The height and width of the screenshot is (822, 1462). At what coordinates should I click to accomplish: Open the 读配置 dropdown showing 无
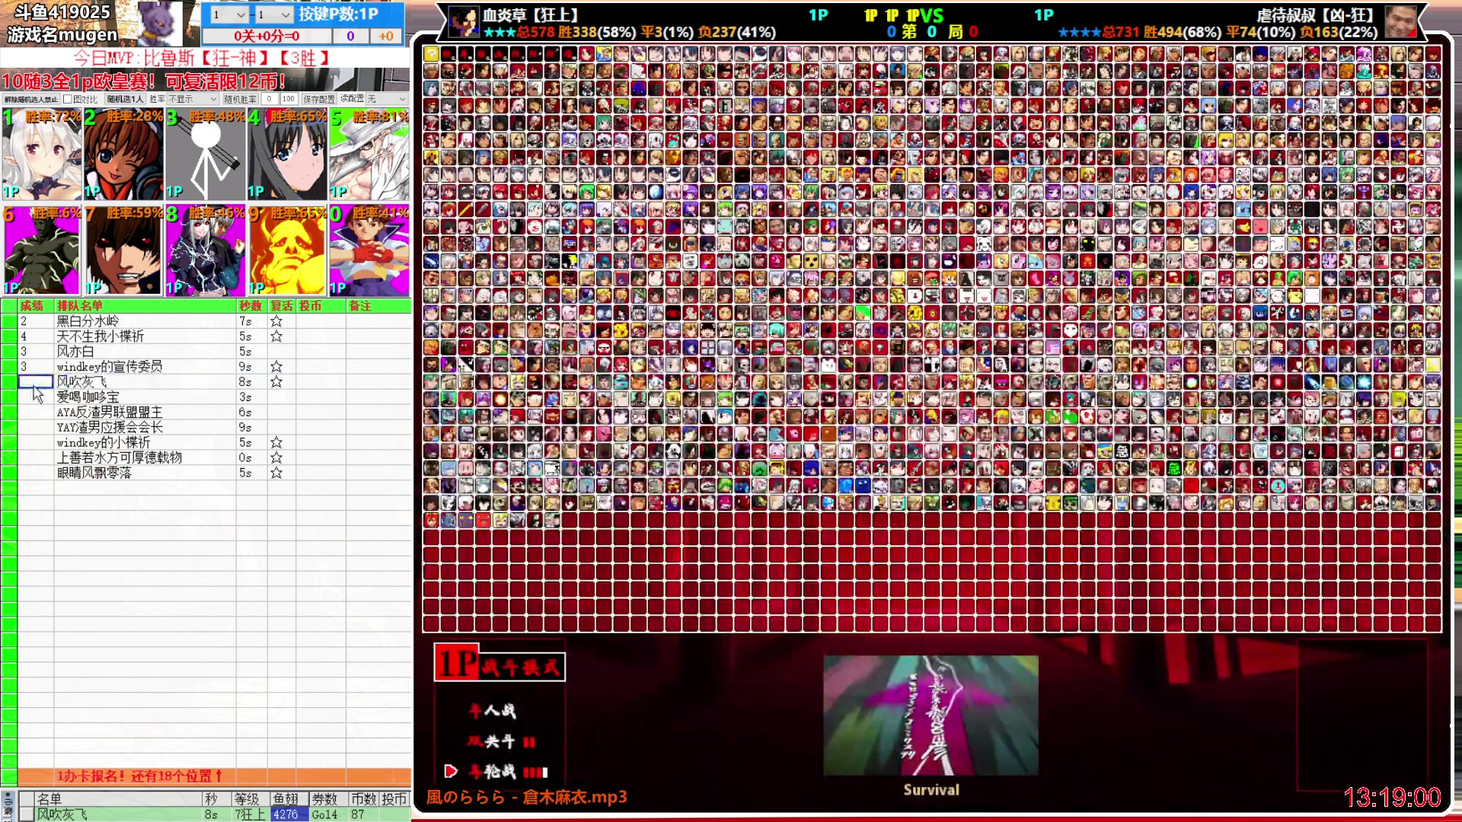387,99
